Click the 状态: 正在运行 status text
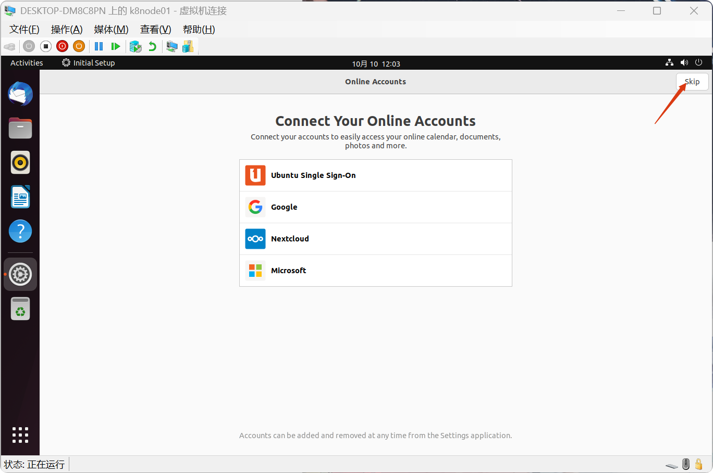The height and width of the screenshot is (473, 713). [x=34, y=464]
